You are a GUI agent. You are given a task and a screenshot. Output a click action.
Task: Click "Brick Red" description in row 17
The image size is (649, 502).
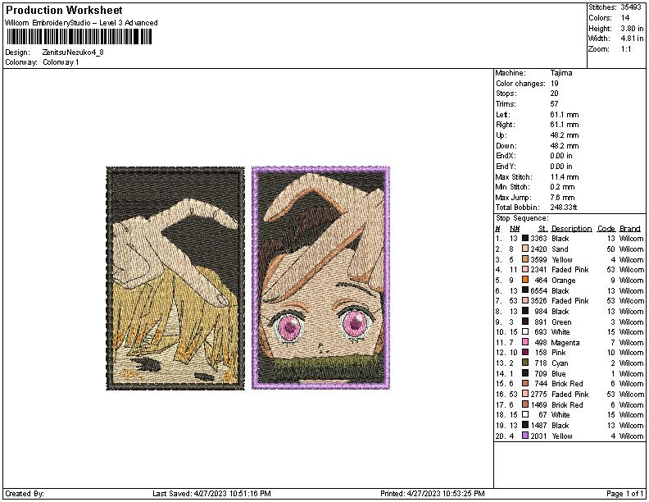pos(567,404)
